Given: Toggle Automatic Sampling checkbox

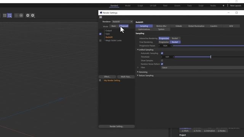Looking at the screenshot, I should (x=162, y=53).
